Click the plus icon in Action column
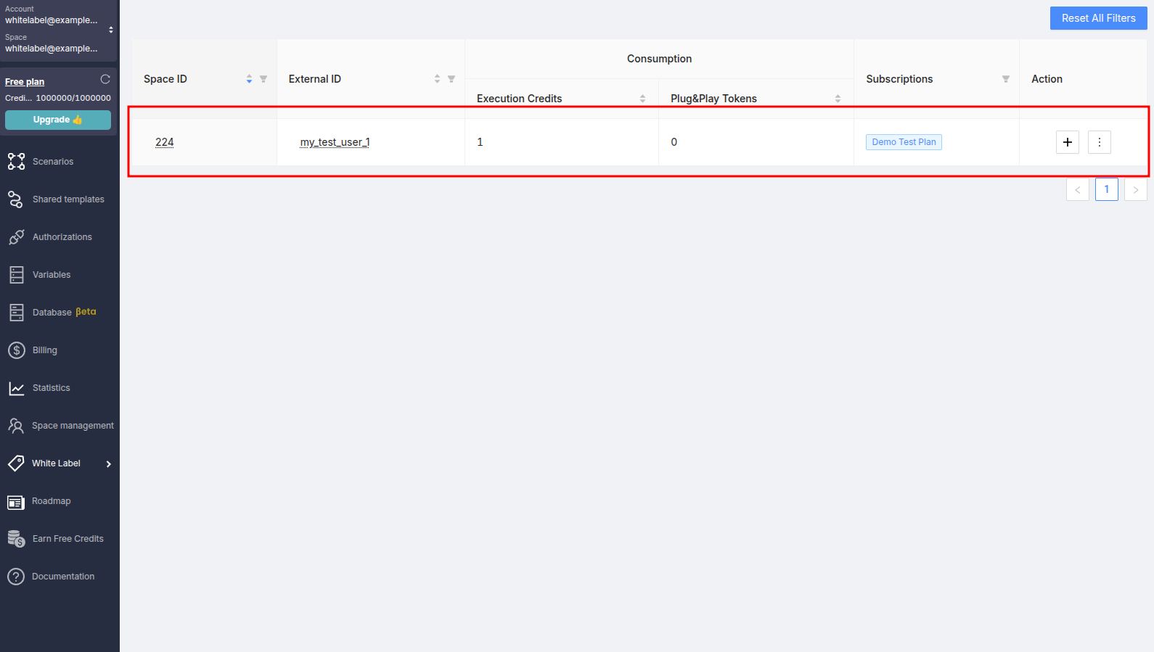The image size is (1154, 652). (x=1067, y=142)
